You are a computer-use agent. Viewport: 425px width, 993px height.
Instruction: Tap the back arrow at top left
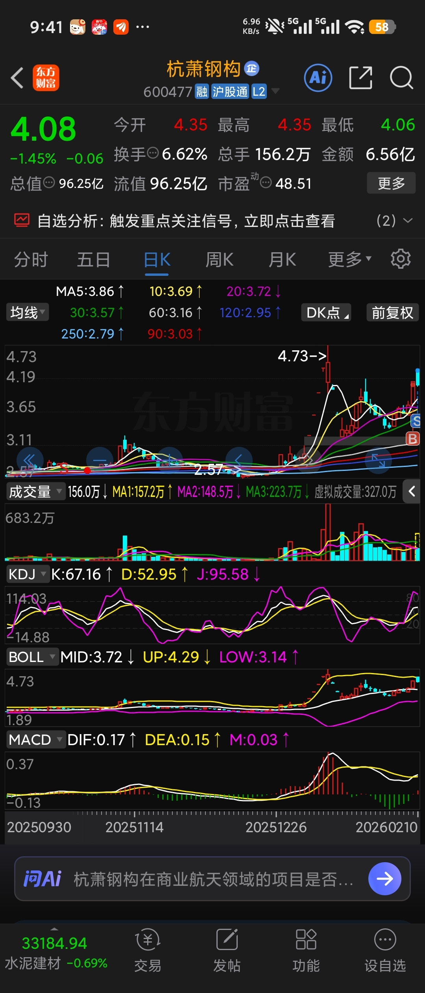[17, 78]
